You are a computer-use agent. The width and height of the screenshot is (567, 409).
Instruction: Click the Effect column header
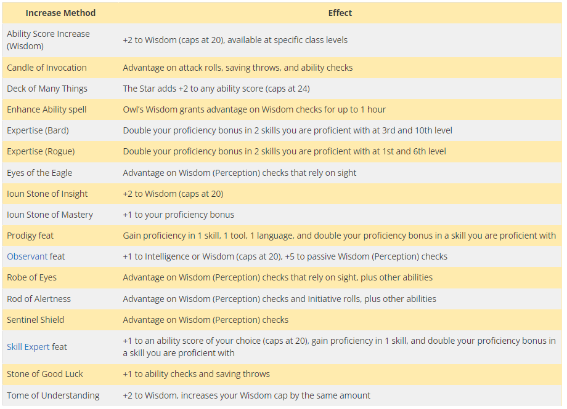tap(340, 13)
